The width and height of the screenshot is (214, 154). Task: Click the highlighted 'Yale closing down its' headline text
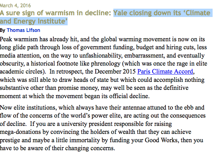click(147, 13)
